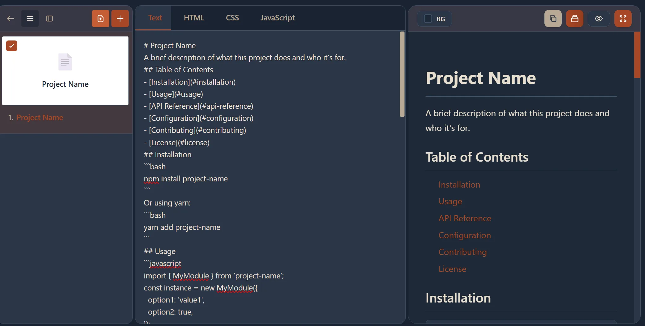Click 'npm install project-name' in editor
The height and width of the screenshot is (326, 645).
pyautogui.click(x=186, y=179)
